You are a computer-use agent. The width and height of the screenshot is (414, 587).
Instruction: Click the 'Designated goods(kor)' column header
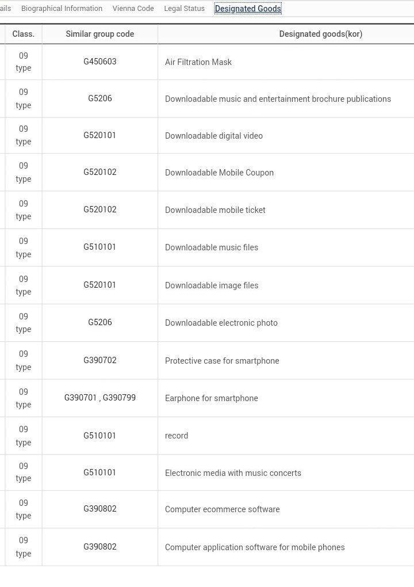[x=320, y=34]
